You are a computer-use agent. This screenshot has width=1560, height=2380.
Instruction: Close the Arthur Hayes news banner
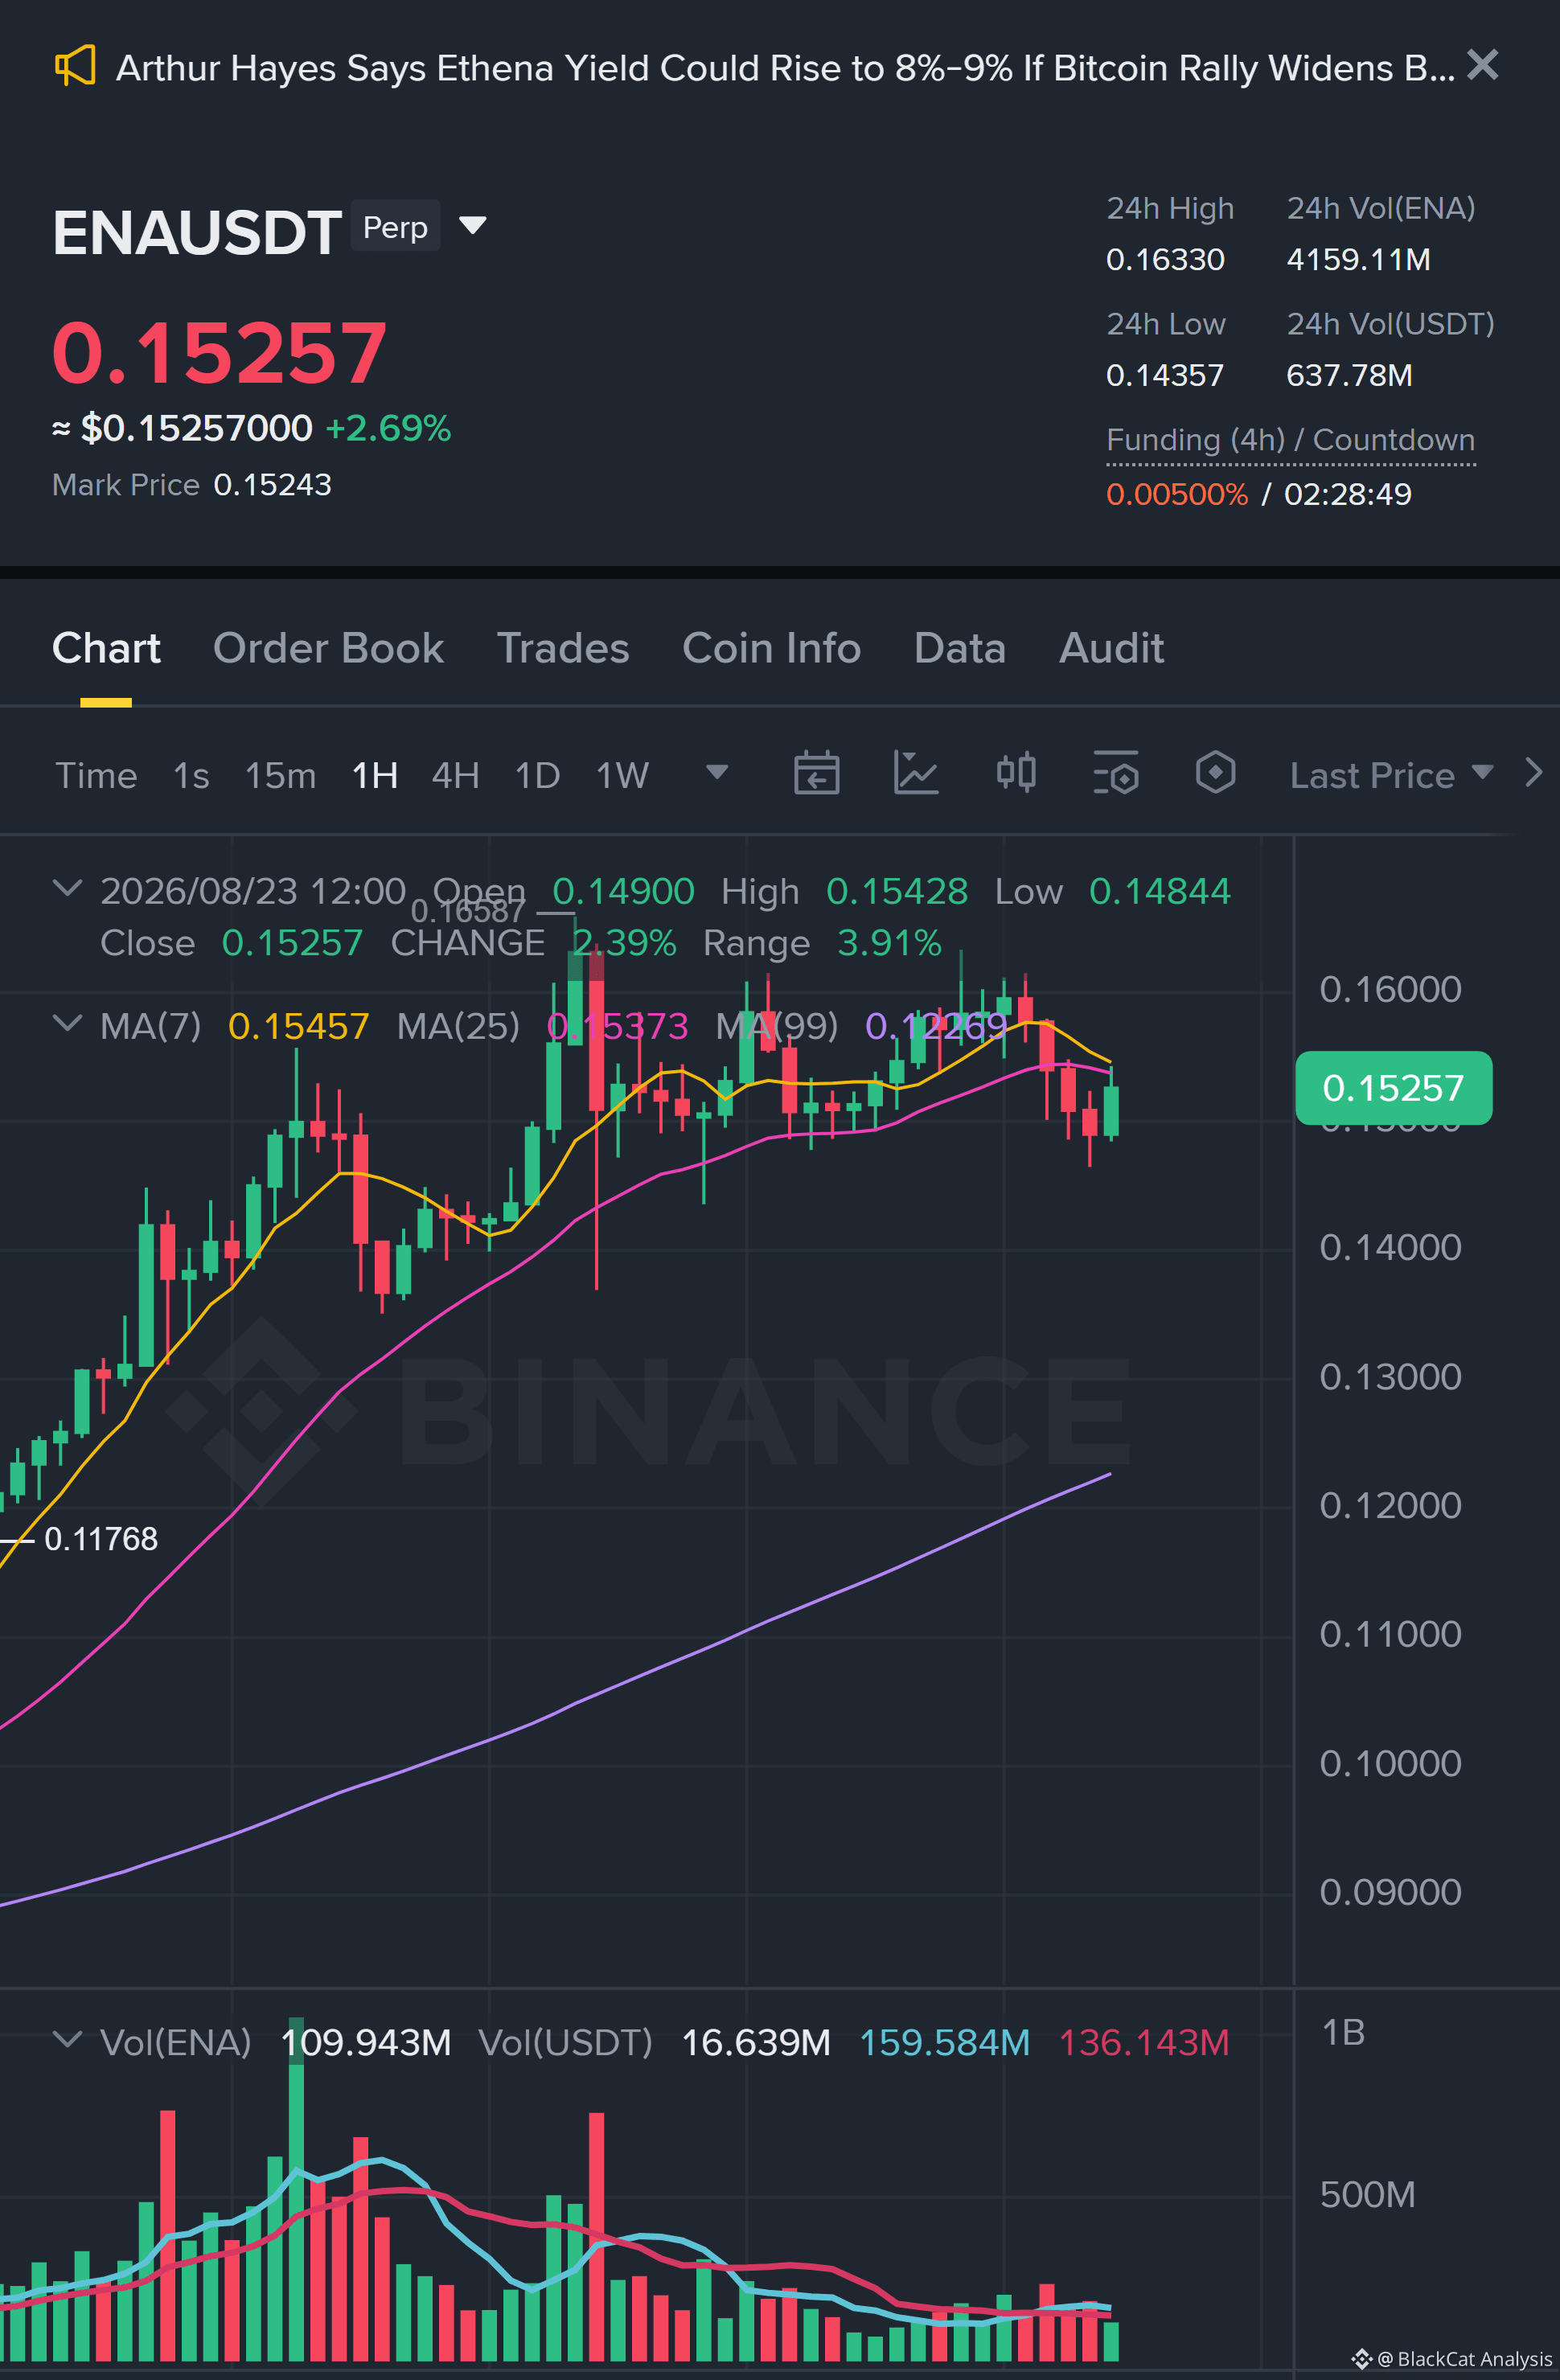tap(1482, 65)
